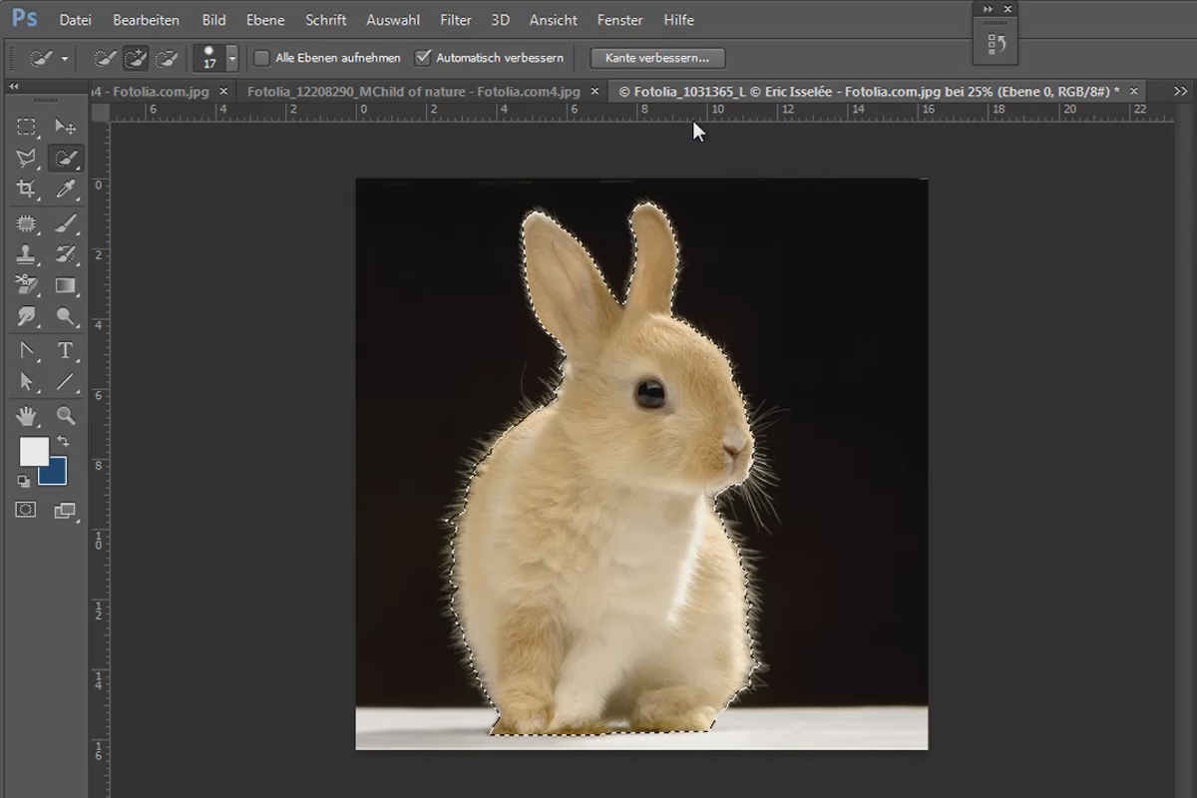Switch to Child of nature document tab

tap(414, 91)
